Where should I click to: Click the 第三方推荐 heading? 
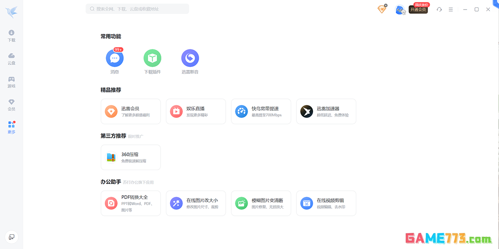pyautogui.click(x=114, y=136)
